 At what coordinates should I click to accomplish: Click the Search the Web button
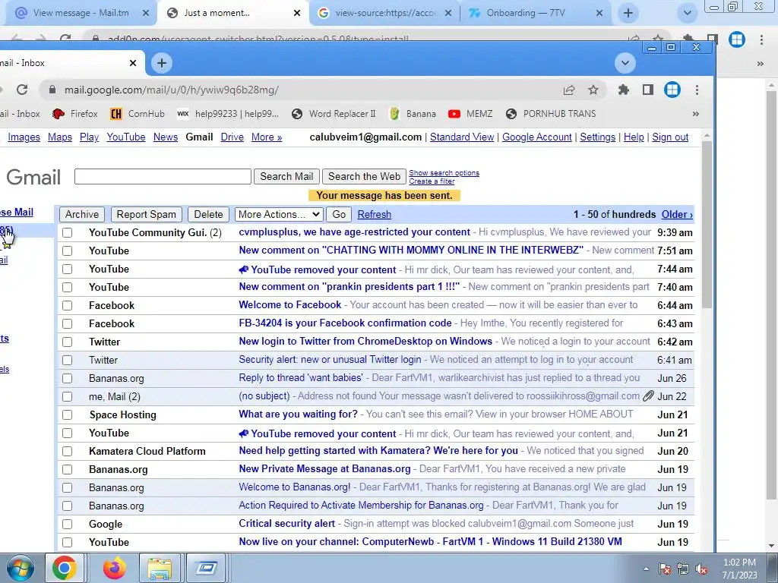pyautogui.click(x=364, y=176)
